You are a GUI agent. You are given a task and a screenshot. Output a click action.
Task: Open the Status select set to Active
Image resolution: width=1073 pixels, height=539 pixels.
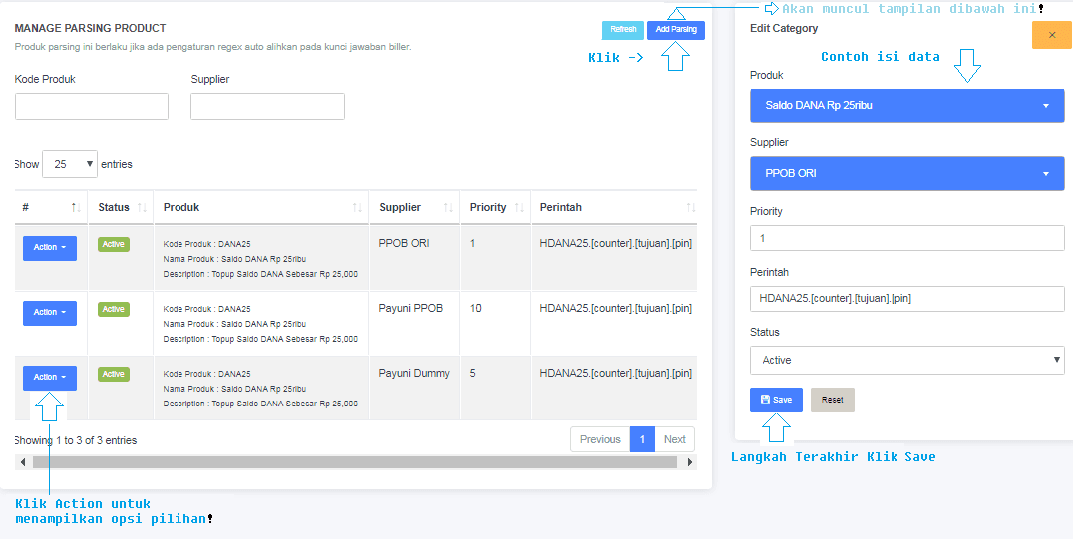click(x=906, y=361)
